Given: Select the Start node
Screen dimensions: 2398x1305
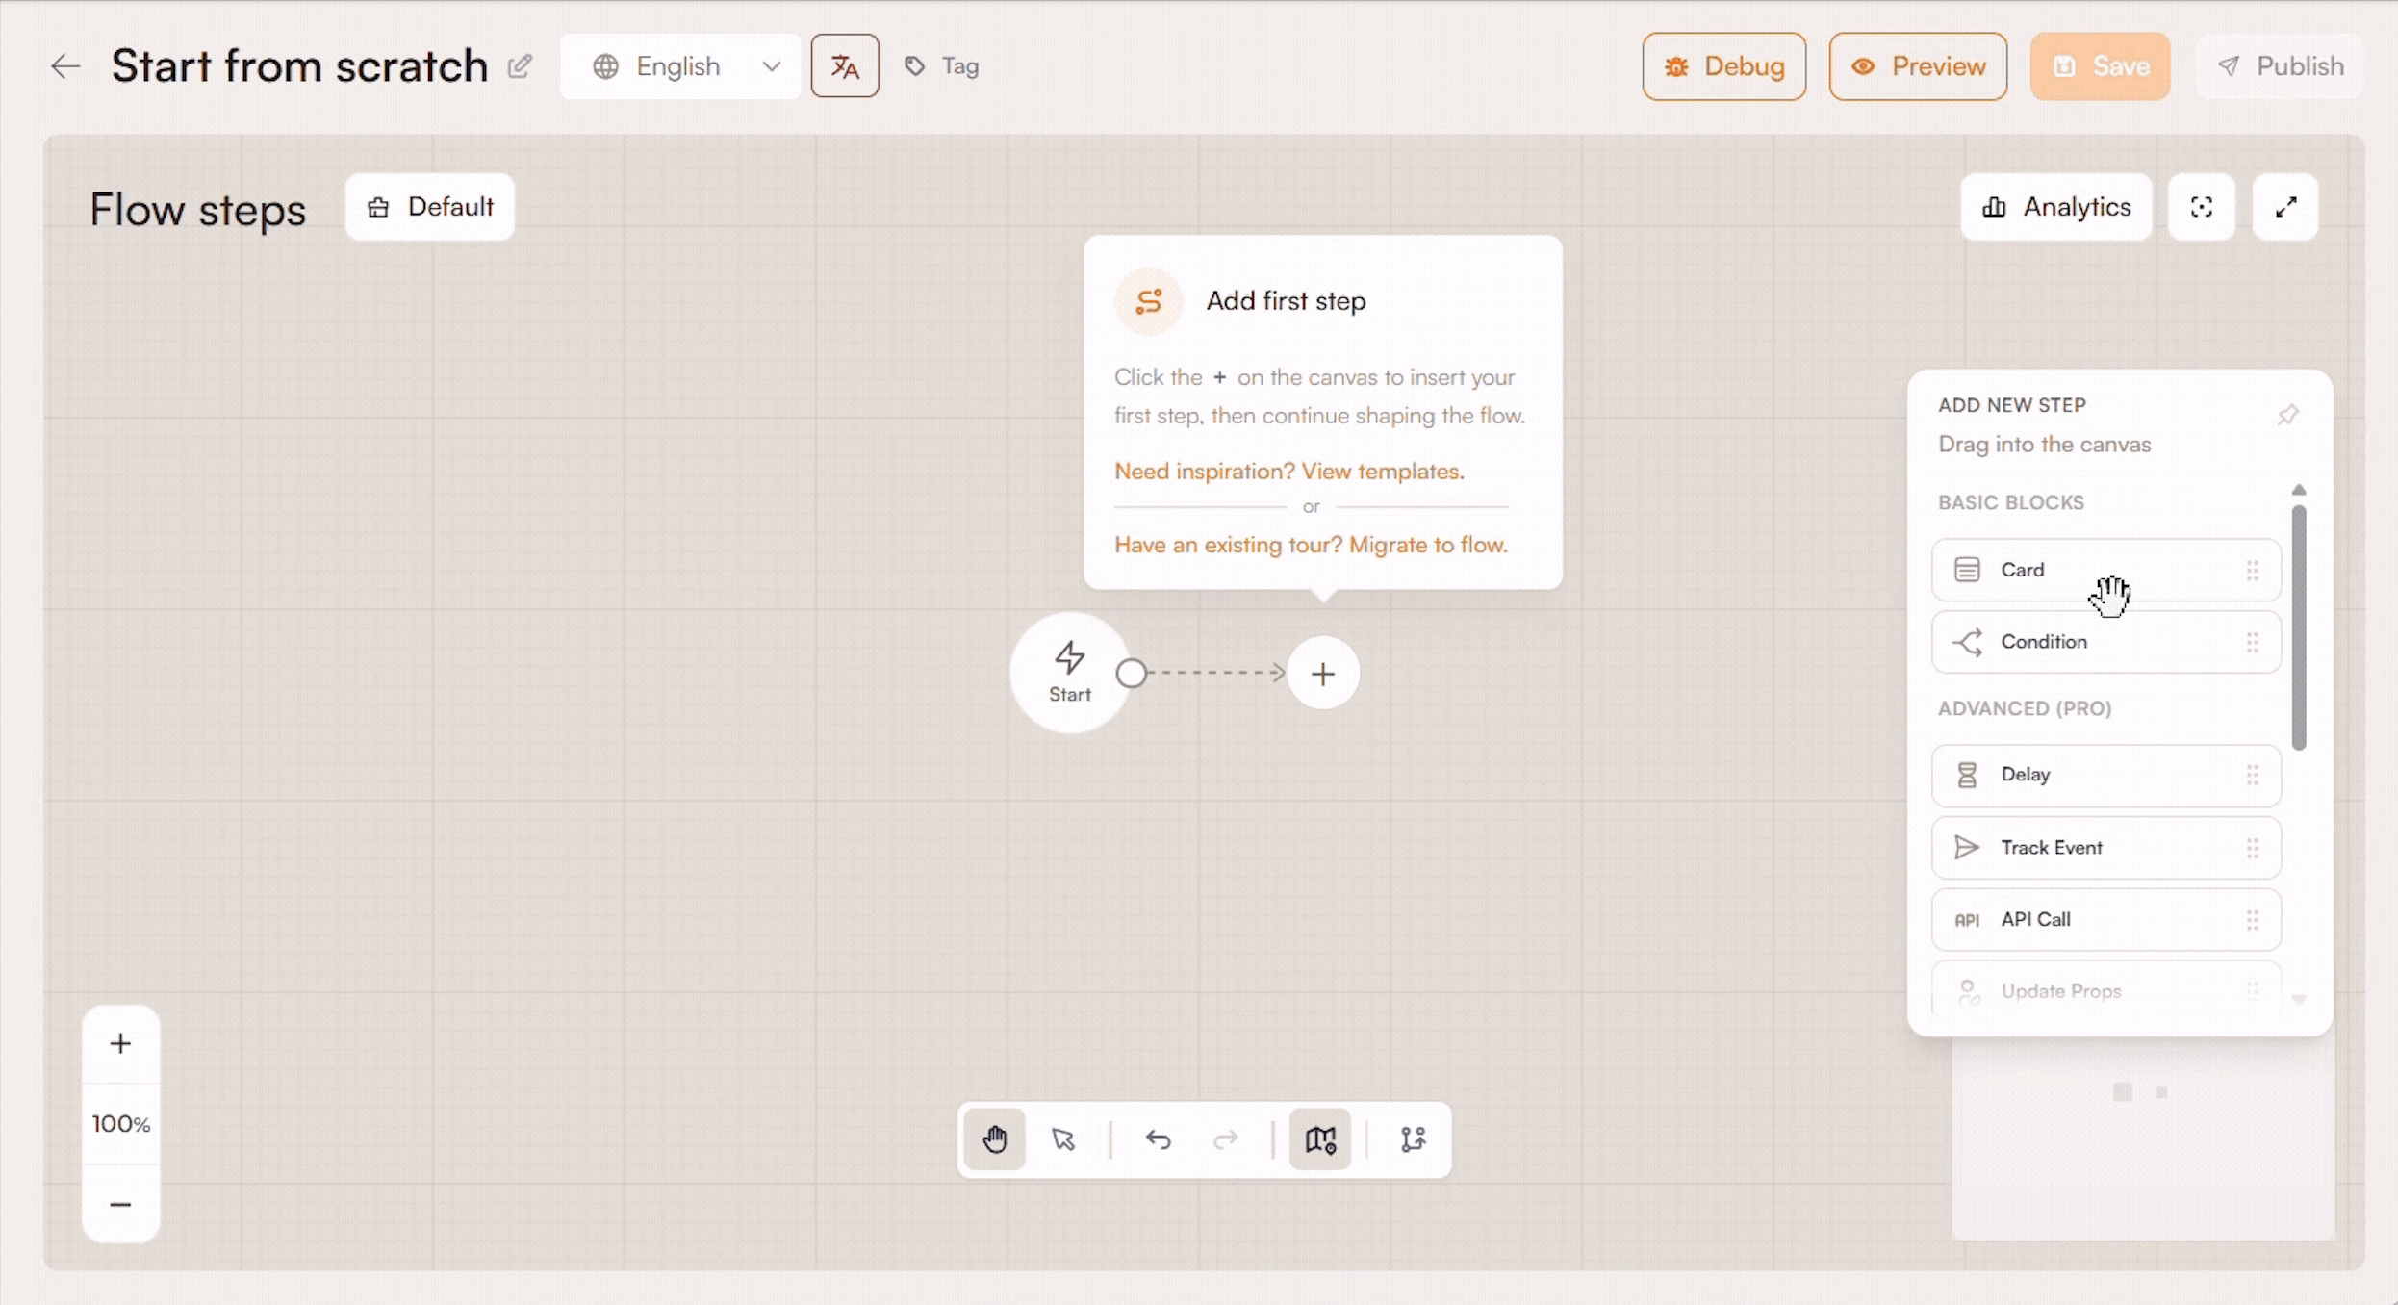Looking at the screenshot, I should tap(1069, 673).
